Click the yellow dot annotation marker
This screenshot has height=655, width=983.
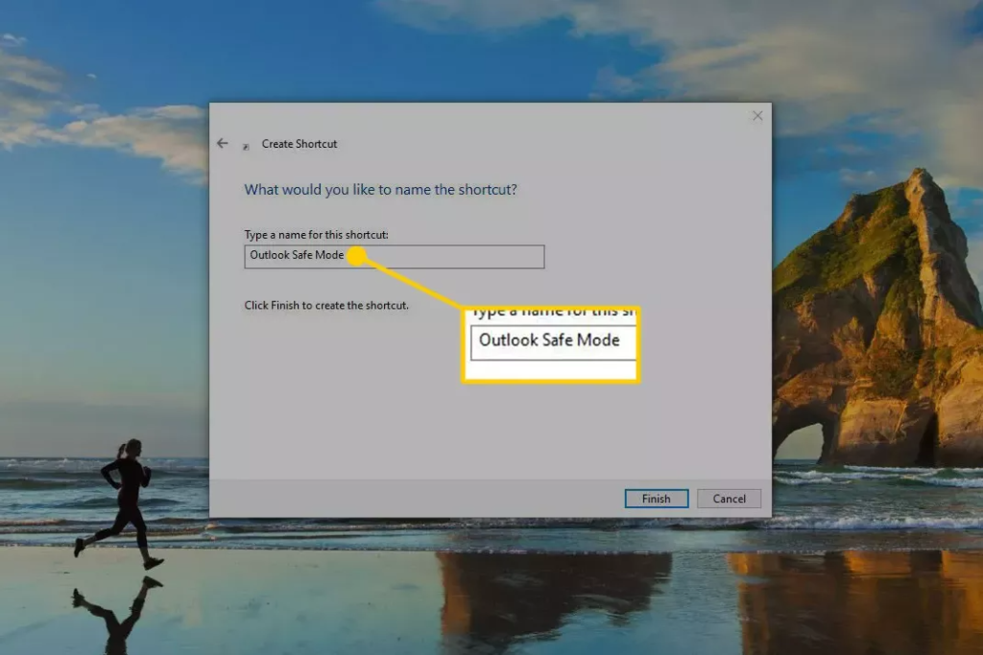tap(355, 256)
